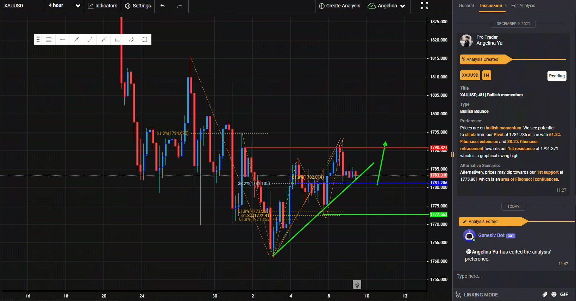Image resolution: width=576 pixels, height=301 pixels.
Task: Click the current price 1783.310 label
Action: tap(439, 175)
